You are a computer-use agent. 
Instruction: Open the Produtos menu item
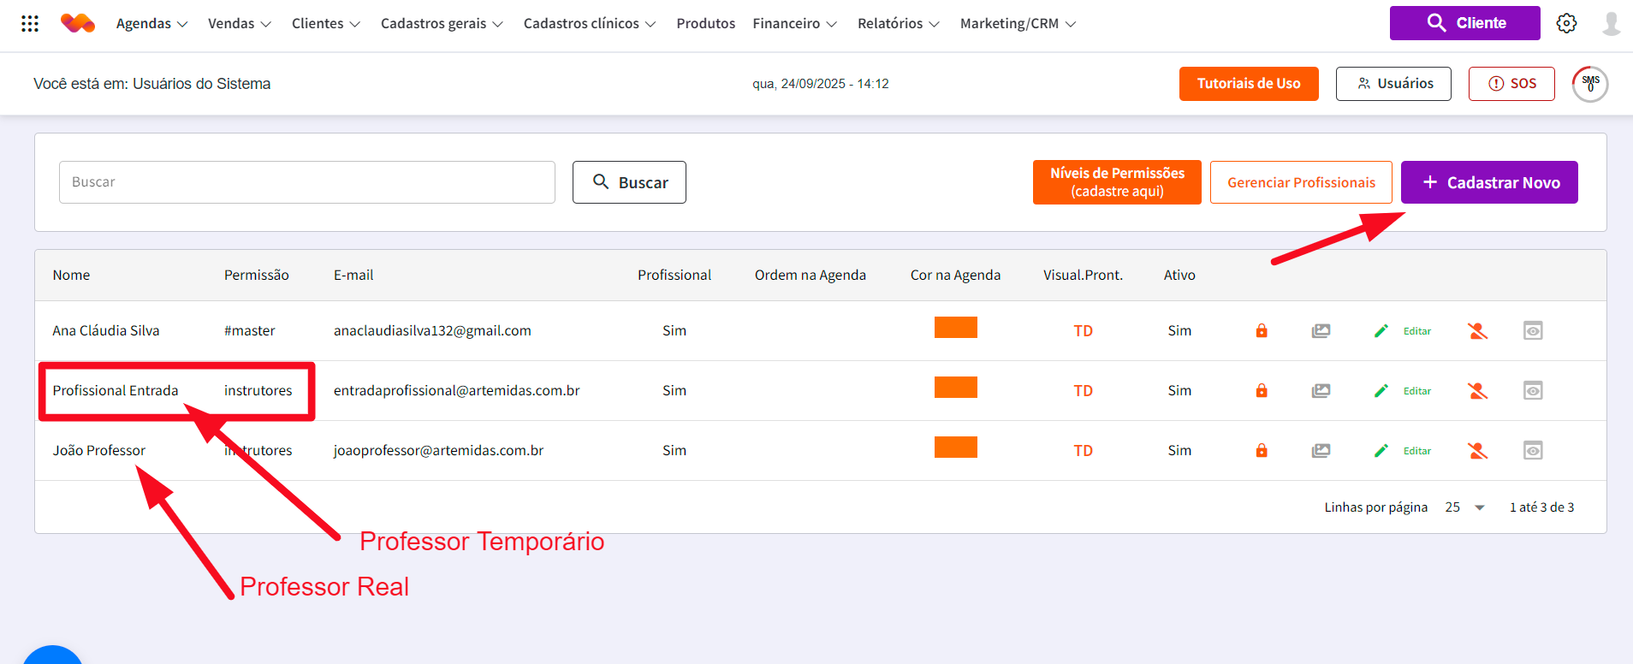[705, 24]
